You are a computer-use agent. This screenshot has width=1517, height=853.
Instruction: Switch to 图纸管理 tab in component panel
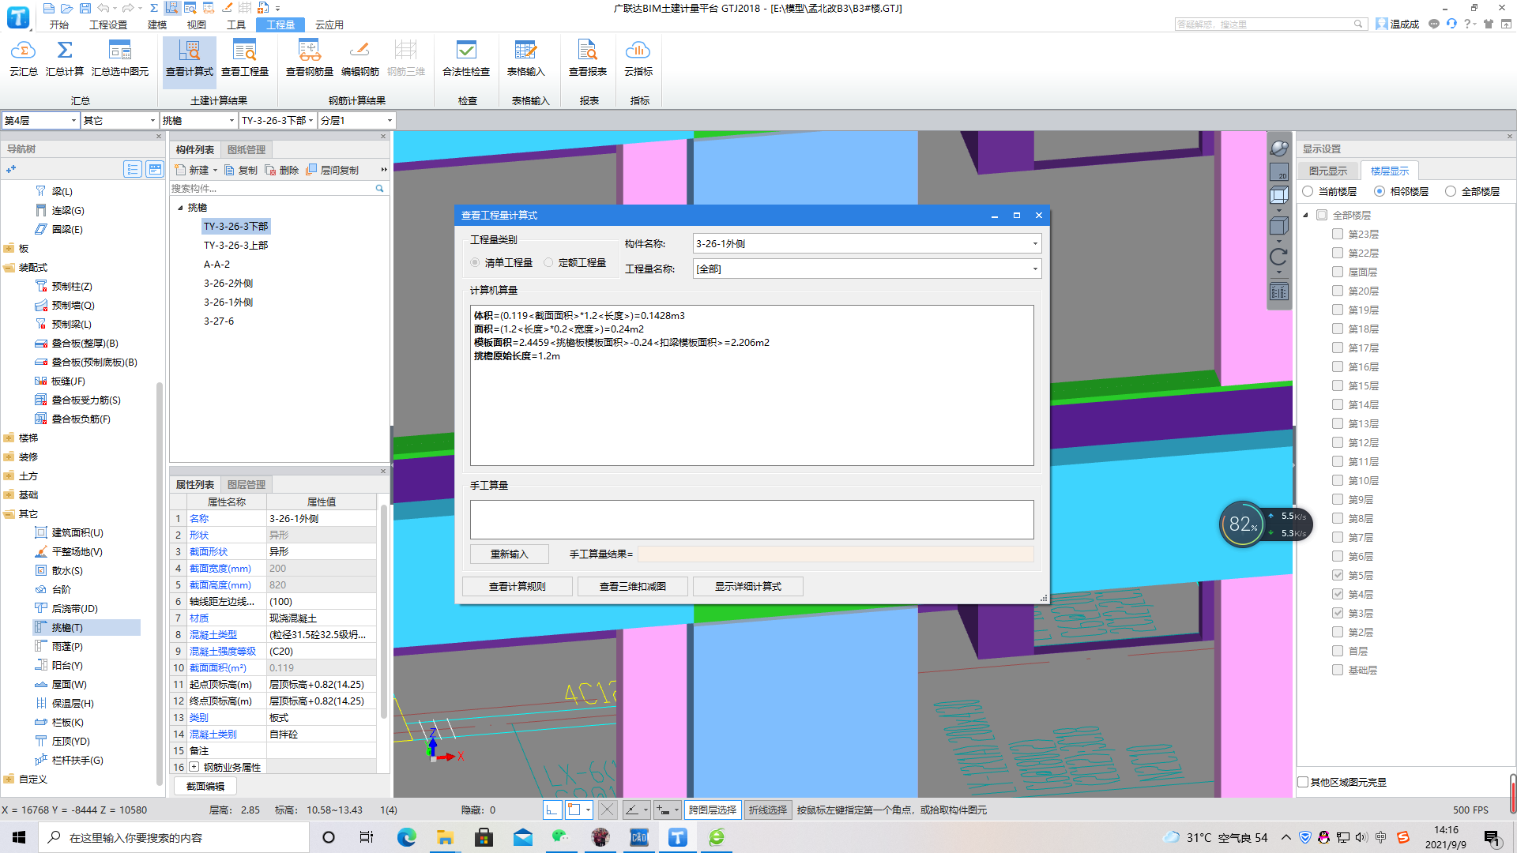coord(247,149)
